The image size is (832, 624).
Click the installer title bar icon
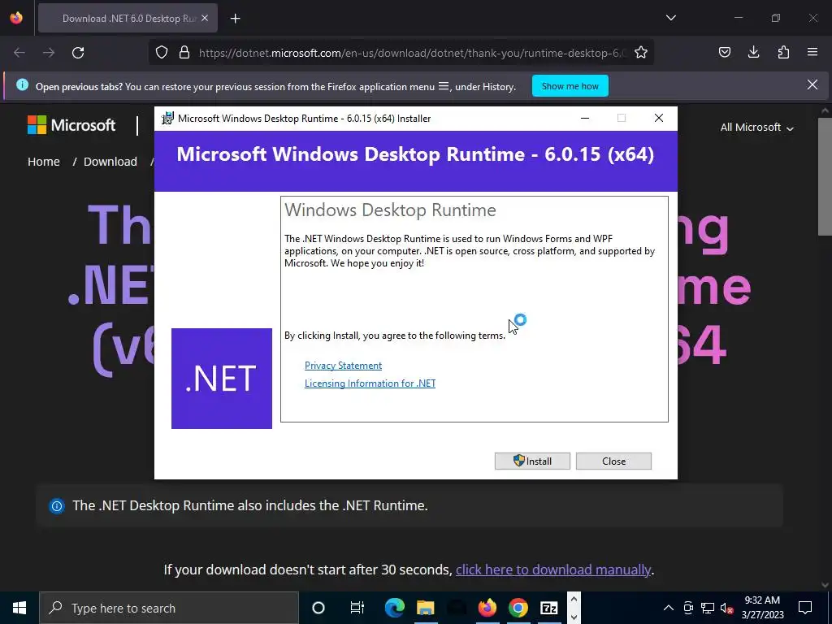(167, 119)
